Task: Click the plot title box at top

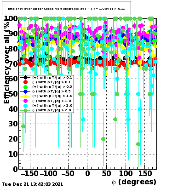Action: [66, 8]
